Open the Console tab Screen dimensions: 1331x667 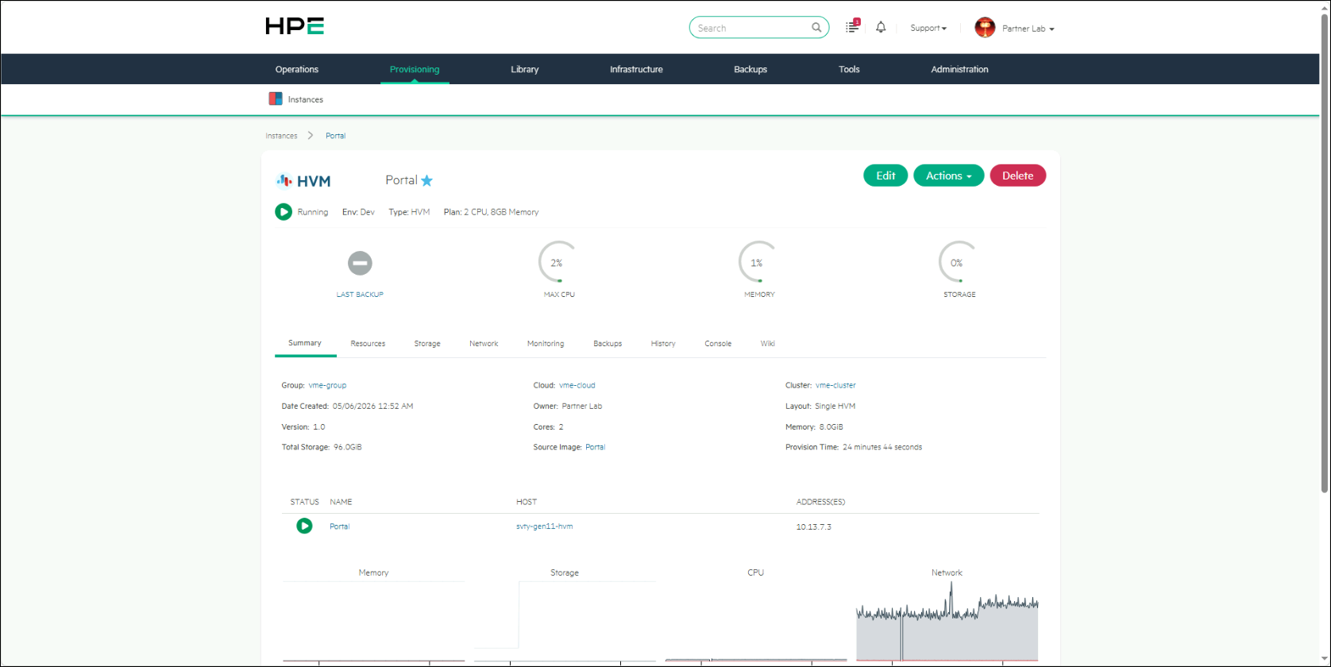718,344
